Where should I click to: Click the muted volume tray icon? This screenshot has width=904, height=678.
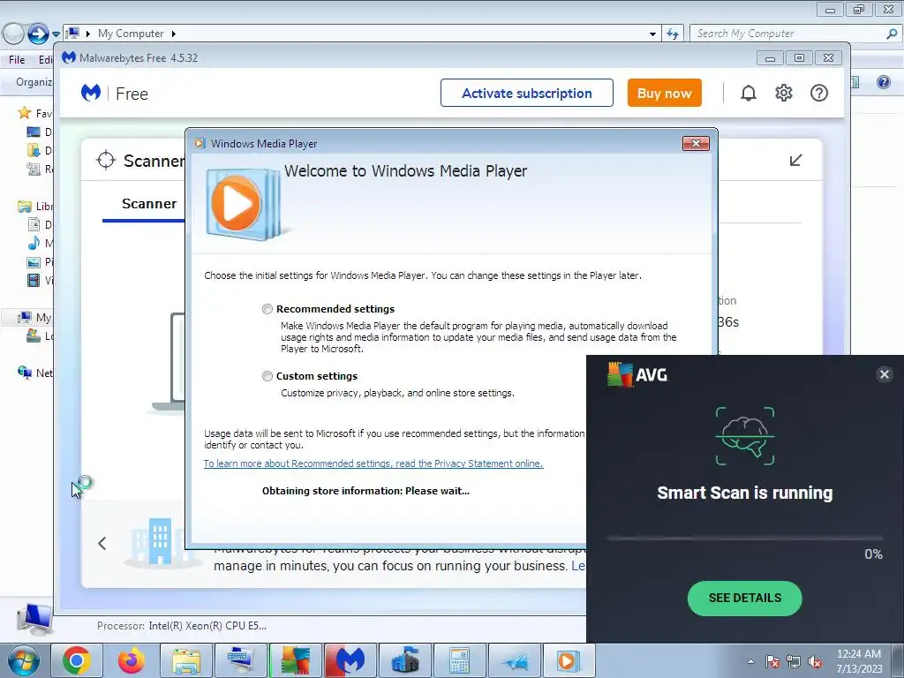pos(815,661)
